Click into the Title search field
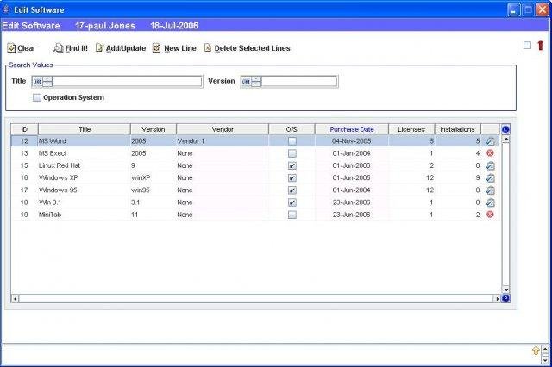Image resolution: width=552 pixels, height=367 pixels. pyautogui.click(x=127, y=82)
